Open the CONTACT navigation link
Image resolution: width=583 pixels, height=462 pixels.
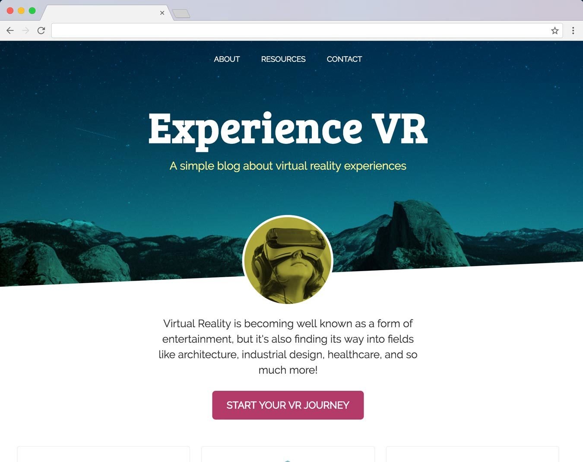pos(344,59)
